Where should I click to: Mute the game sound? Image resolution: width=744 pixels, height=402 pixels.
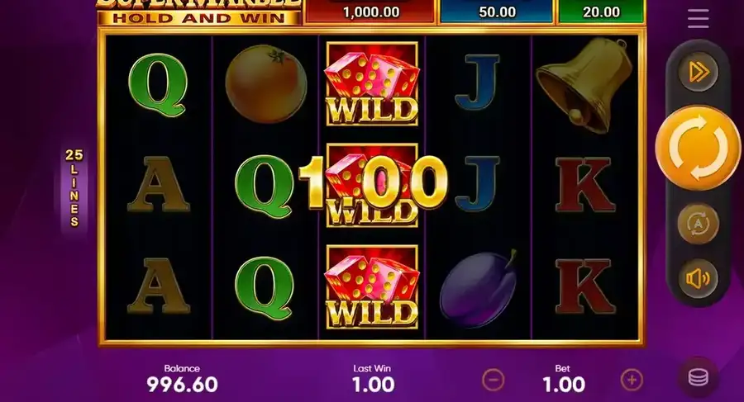(698, 279)
